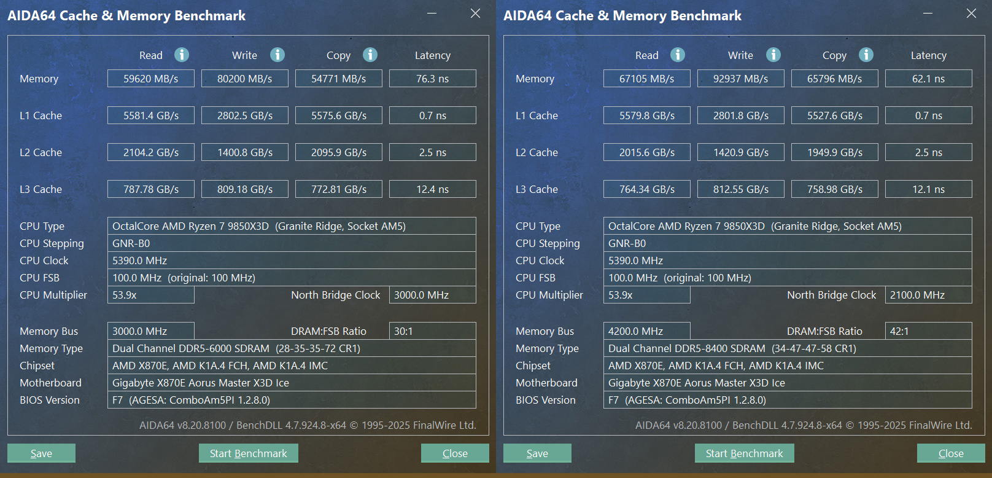
Task: Click the DDR5-8400 SDRAM memory type field
Action: click(x=788, y=348)
